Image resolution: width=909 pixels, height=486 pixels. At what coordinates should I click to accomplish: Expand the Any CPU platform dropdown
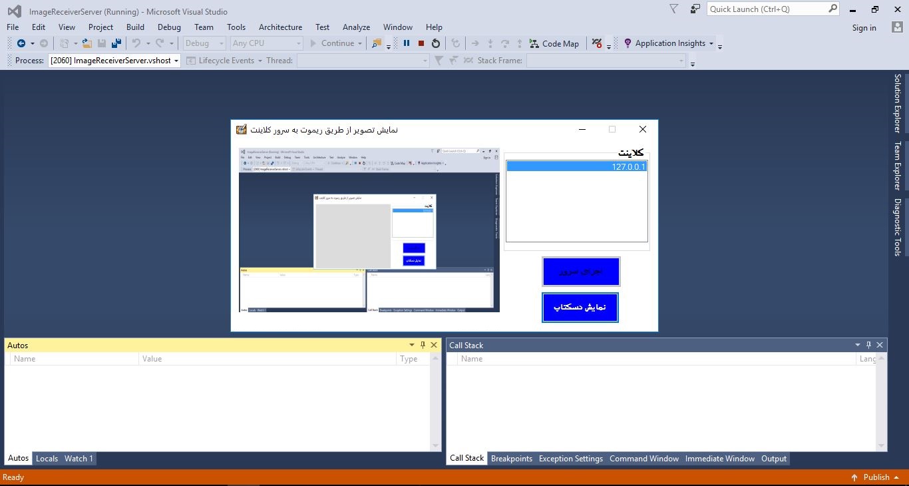[299, 43]
